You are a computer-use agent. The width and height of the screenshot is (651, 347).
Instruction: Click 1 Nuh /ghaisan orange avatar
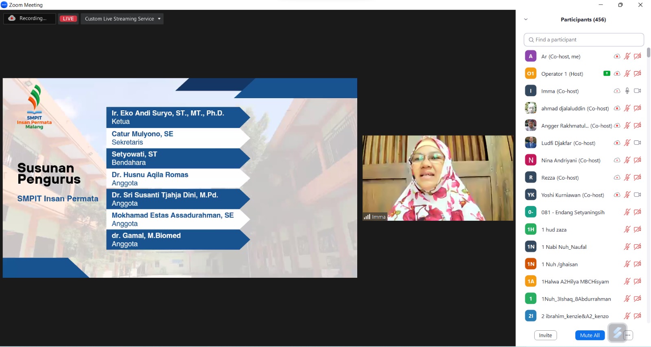click(x=531, y=264)
